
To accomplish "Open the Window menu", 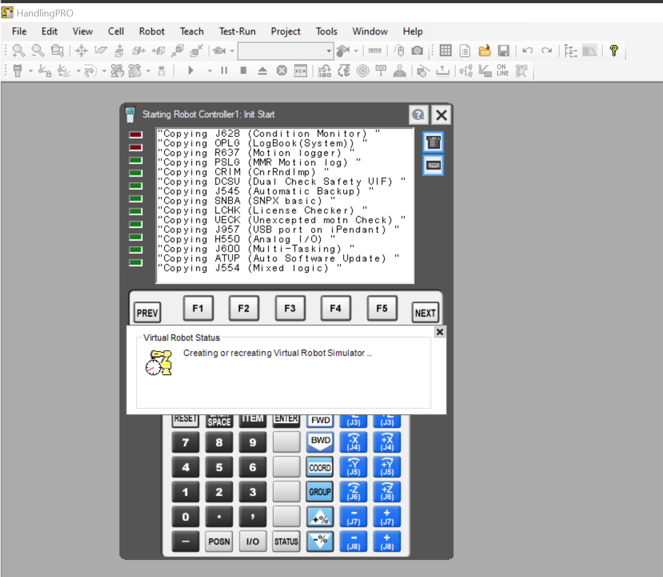I will pos(370,31).
